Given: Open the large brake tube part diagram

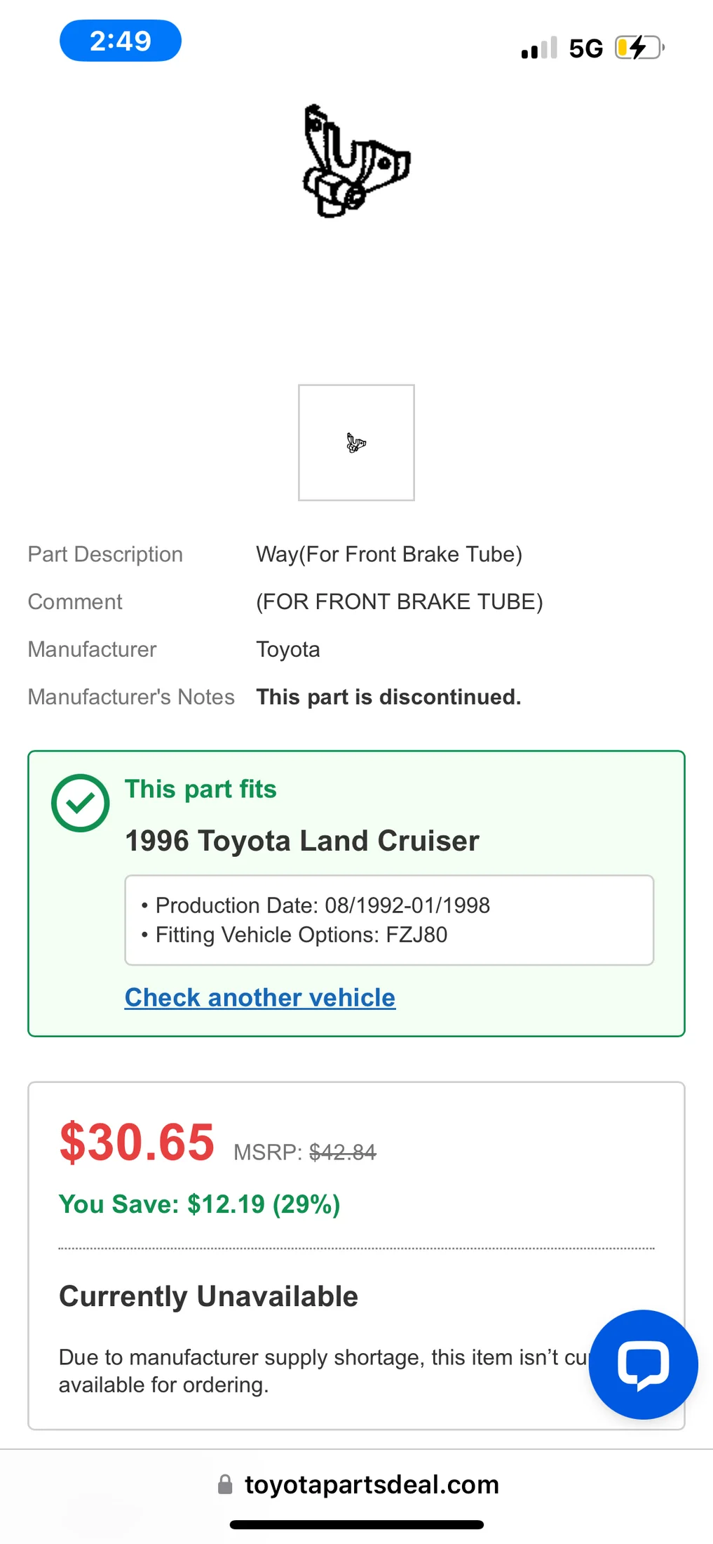Looking at the screenshot, I should (x=356, y=161).
